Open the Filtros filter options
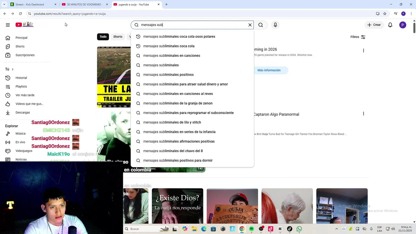The height and width of the screenshot is (234, 416). (x=358, y=37)
